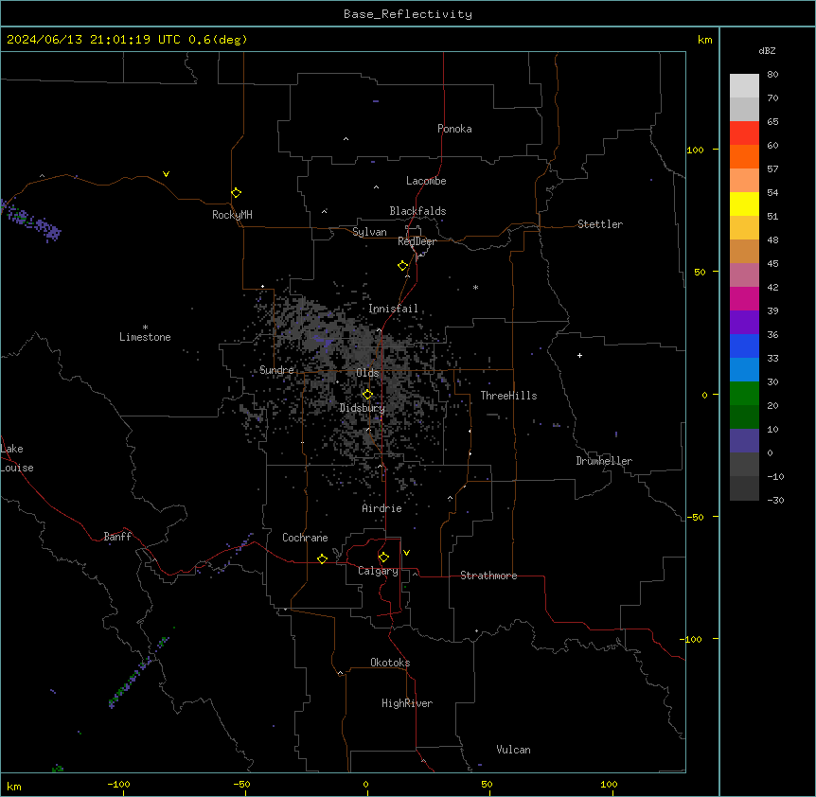Click the Limestone label
Viewport: 816px width, 797px height.
tap(145, 337)
